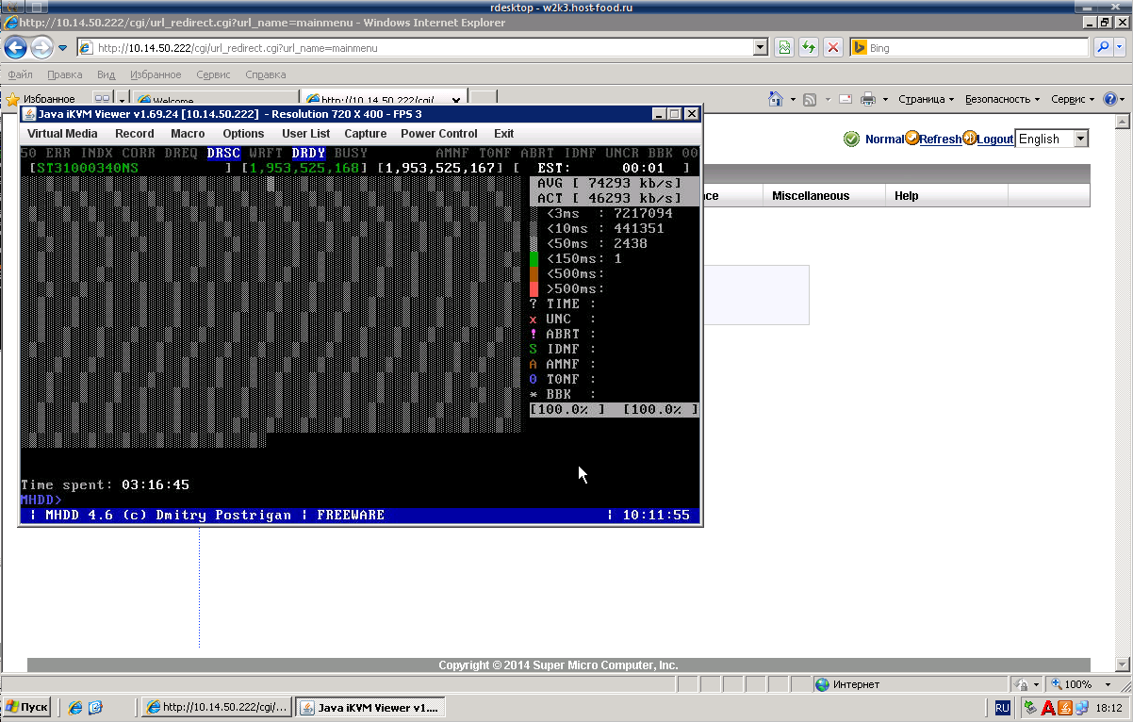Launch Internet Explorer from quick launch
This screenshot has width=1133, height=722.
point(76,707)
